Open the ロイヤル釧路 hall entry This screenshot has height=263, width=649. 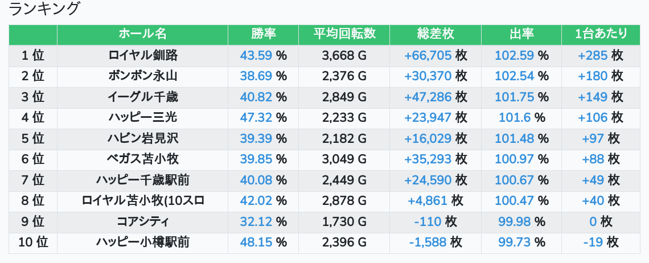coord(142,55)
